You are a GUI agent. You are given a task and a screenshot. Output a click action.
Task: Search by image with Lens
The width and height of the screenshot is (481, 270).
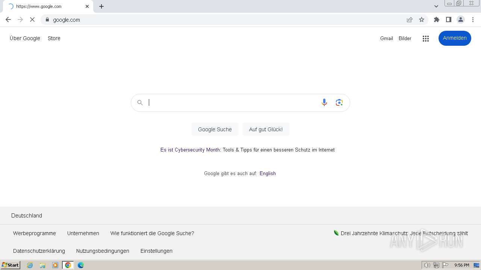(339, 102)
